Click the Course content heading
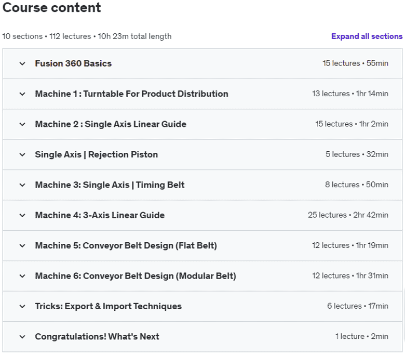Viewport: 405px width, 355px height. pyautogui.click(x=51, y=8)
